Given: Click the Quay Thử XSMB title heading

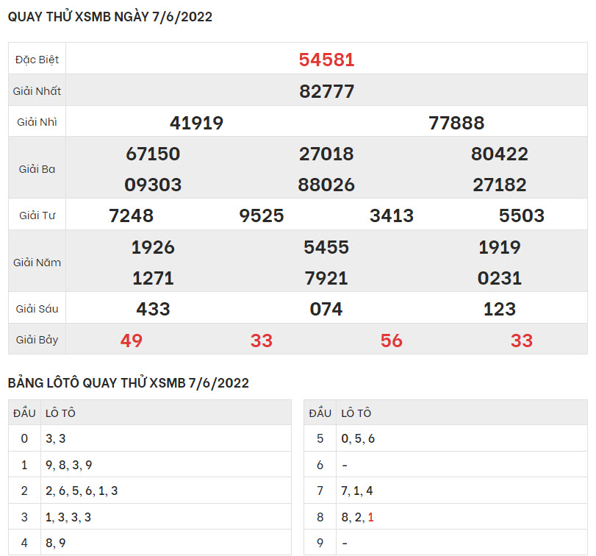Looking at the screenshot, I should point(110,18).
